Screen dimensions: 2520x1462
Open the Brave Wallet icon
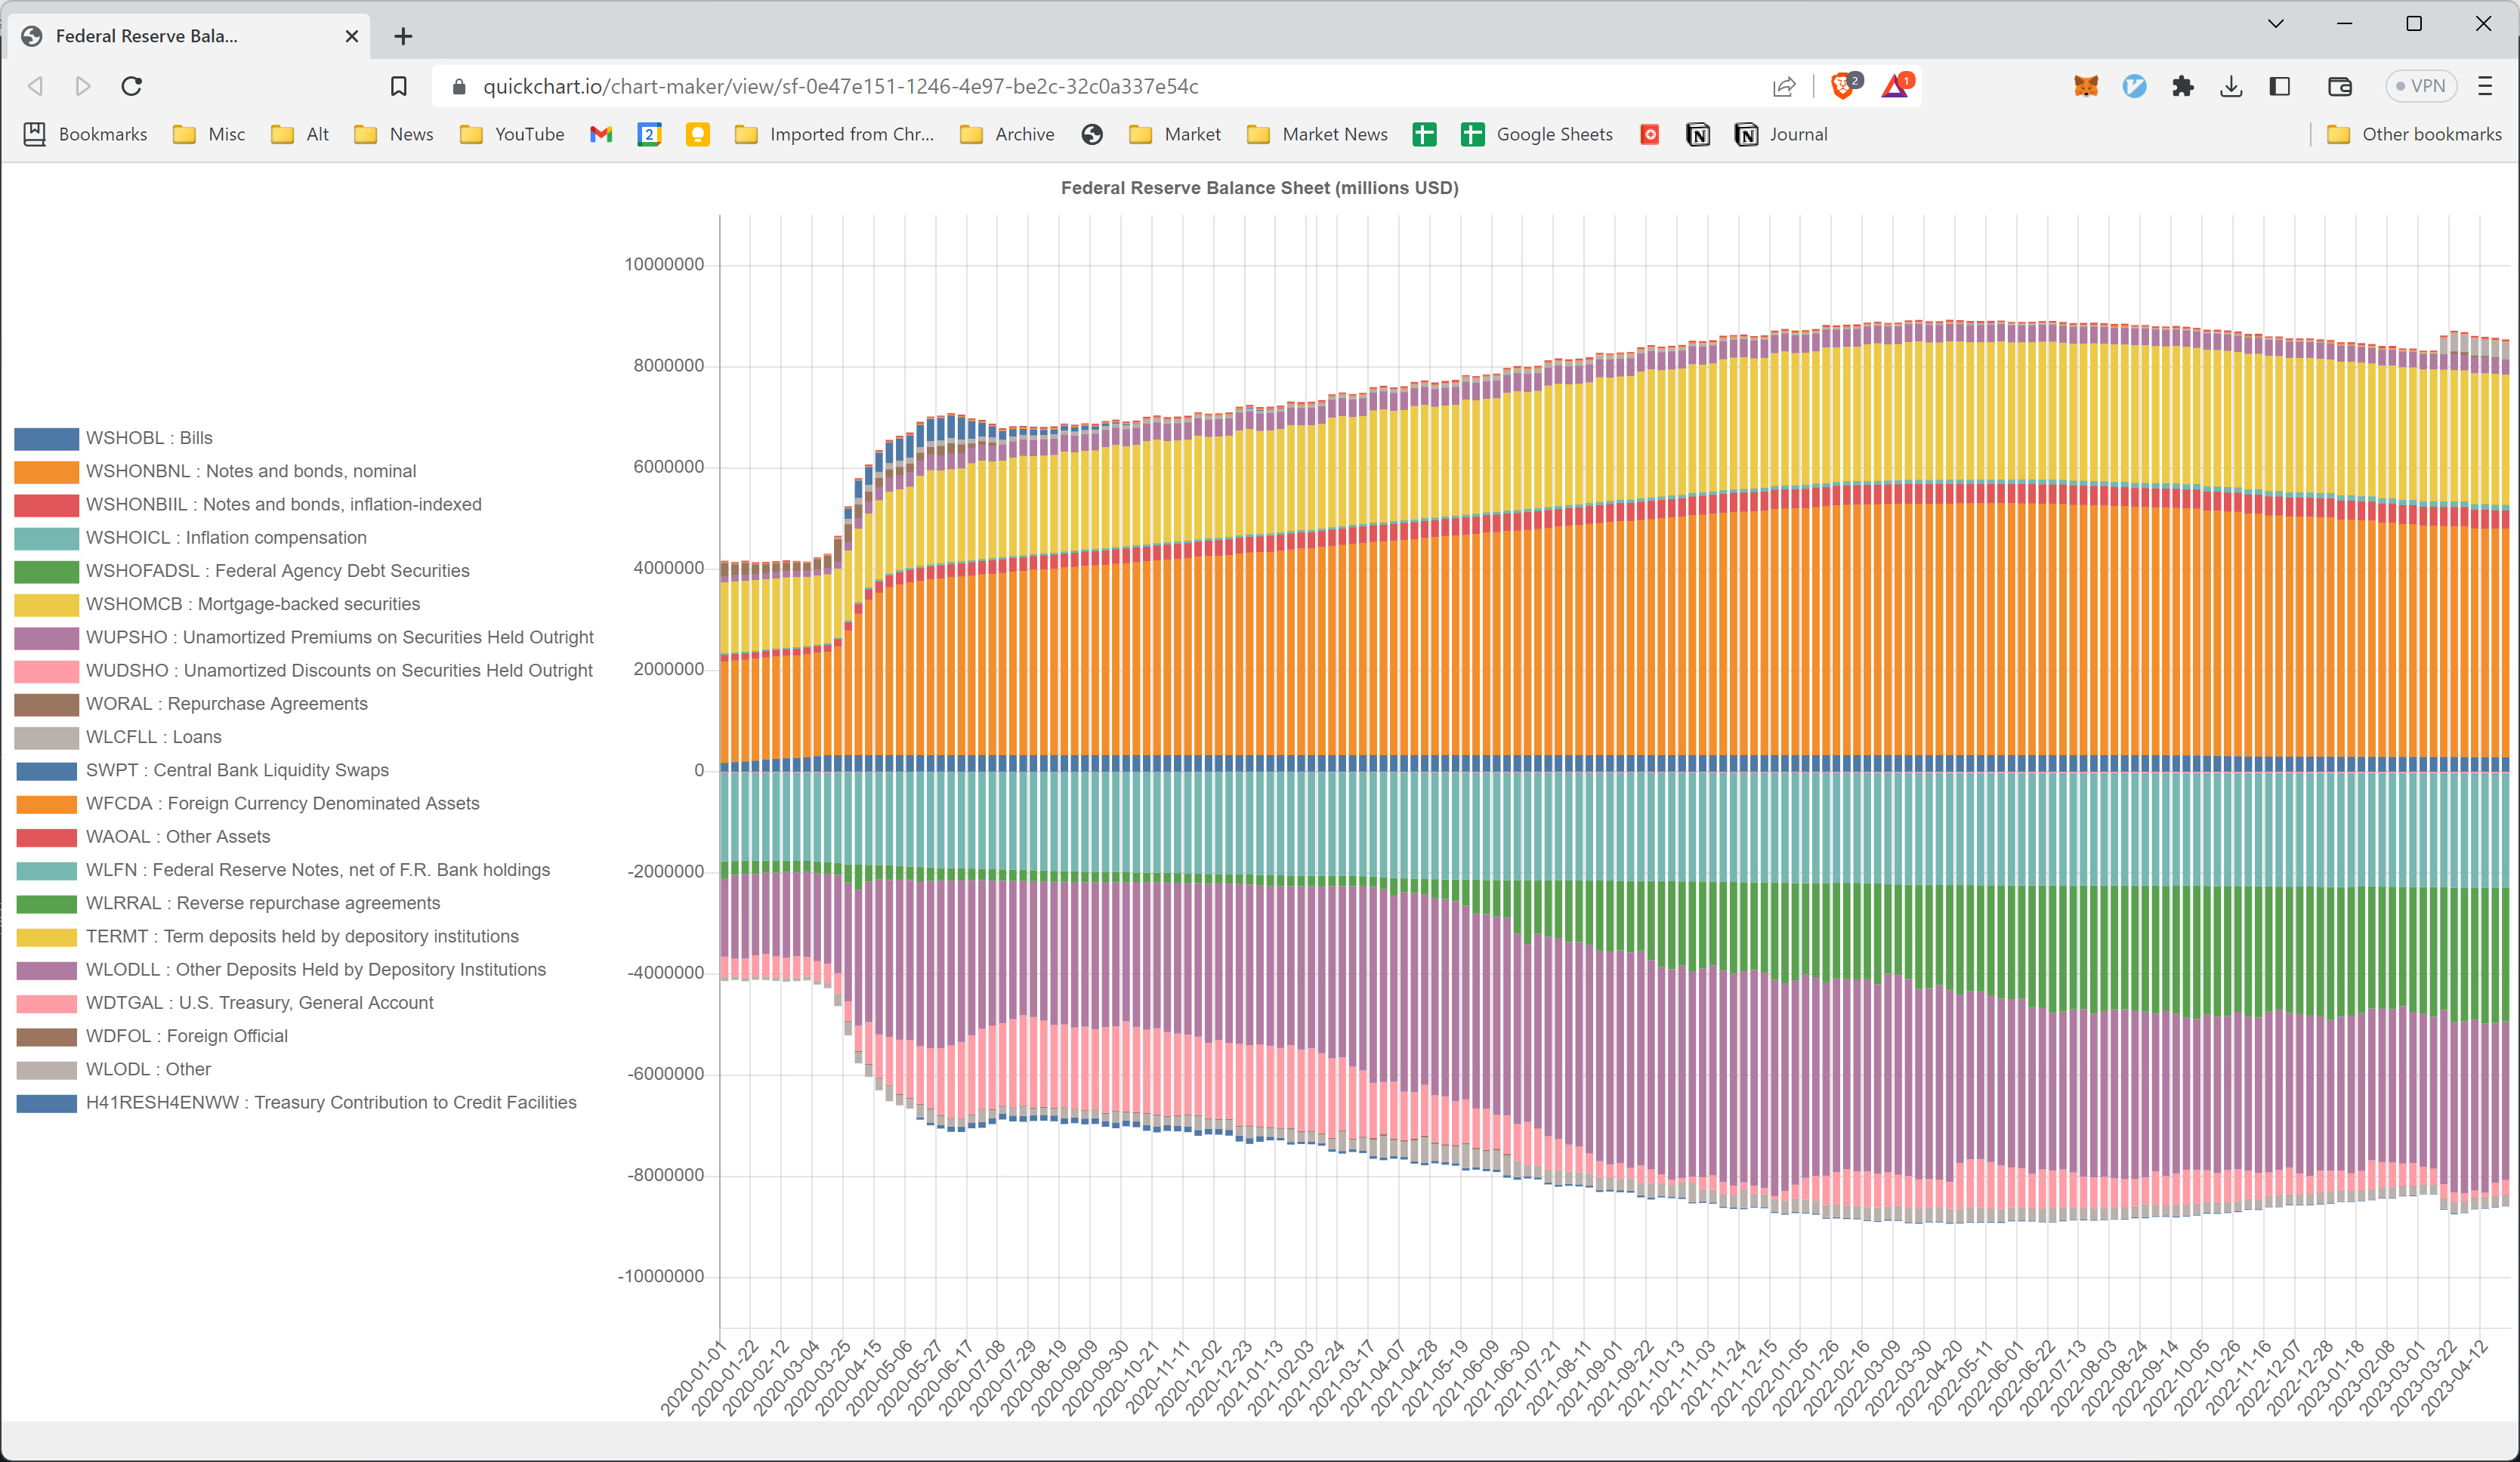click(x=2339, y=86)
